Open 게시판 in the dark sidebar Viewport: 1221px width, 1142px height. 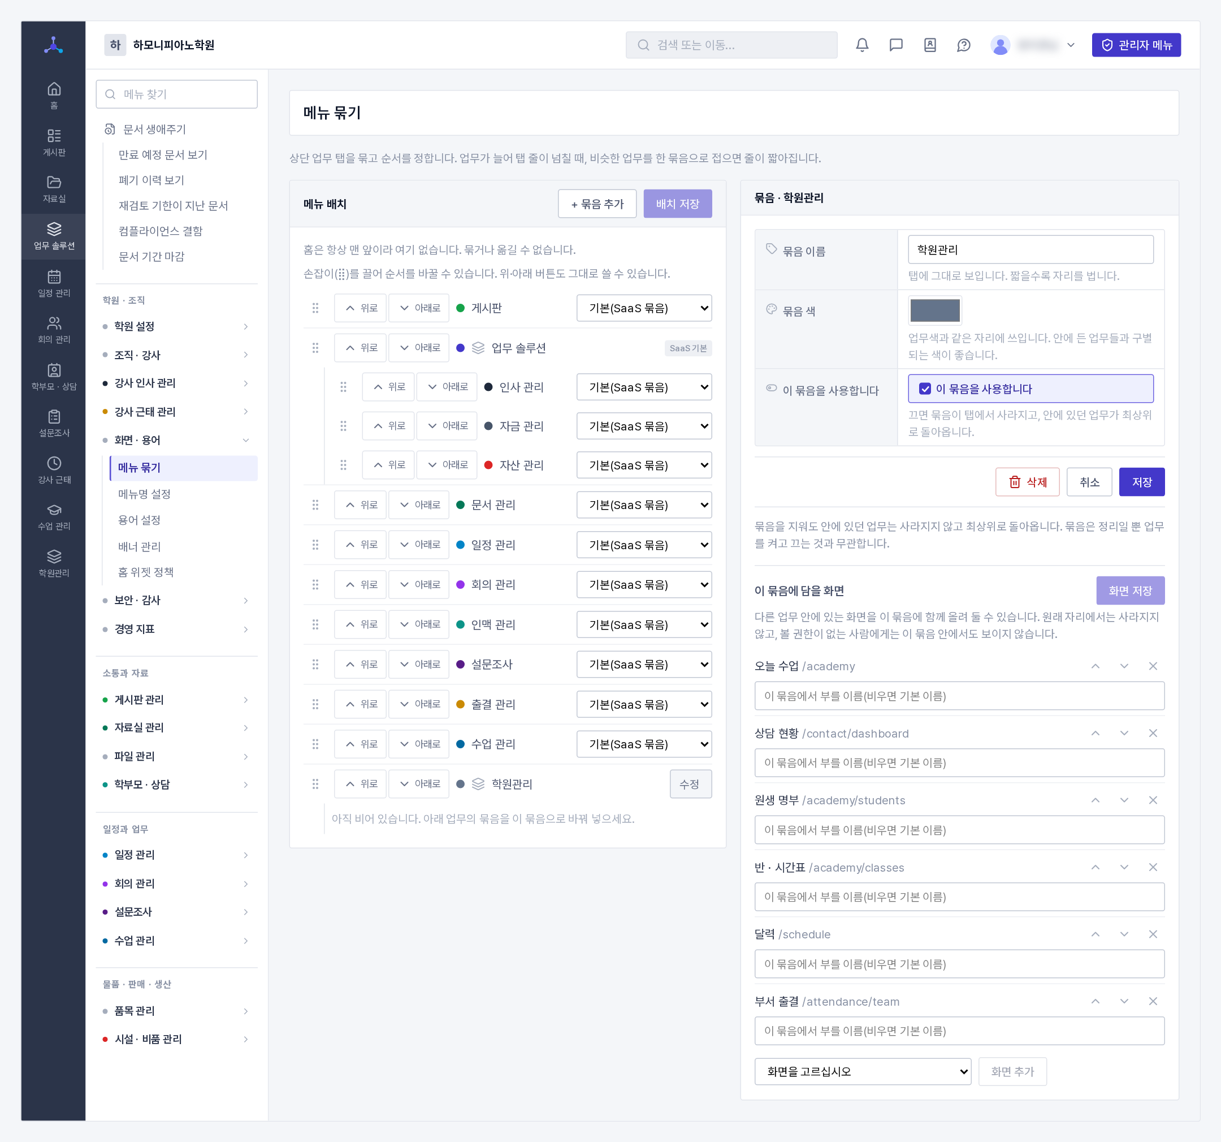point(54,143)
